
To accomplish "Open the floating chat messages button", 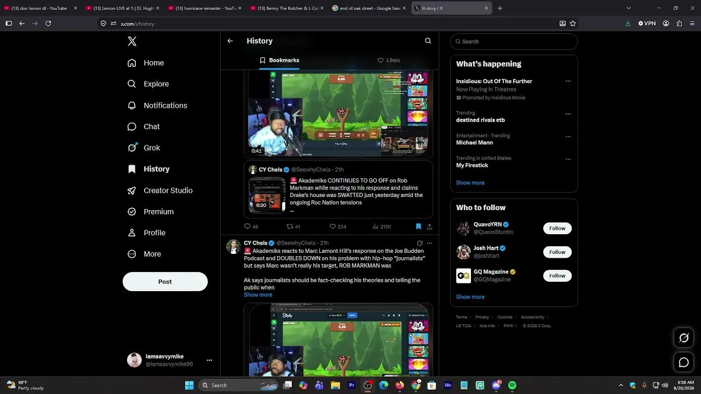I will click(683, 362).
